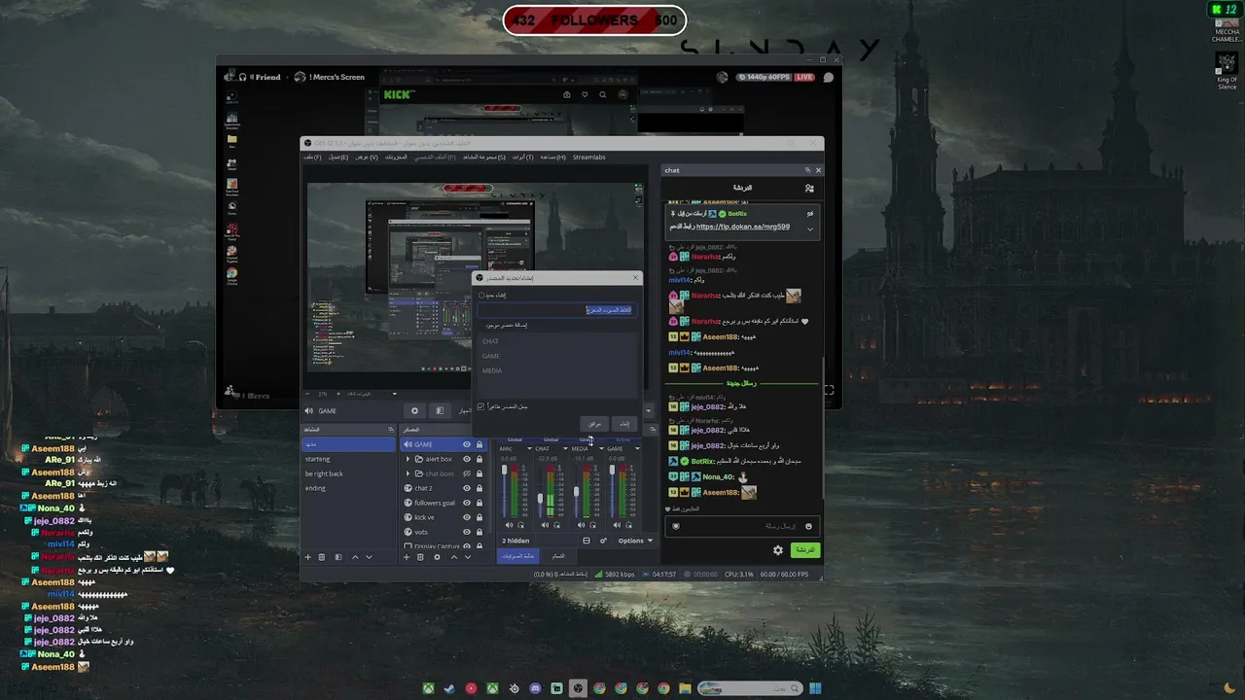Viewport: 1245px width, 700px height.
Task: Move scene up with the arrow
Action: [x=355, y=557]
